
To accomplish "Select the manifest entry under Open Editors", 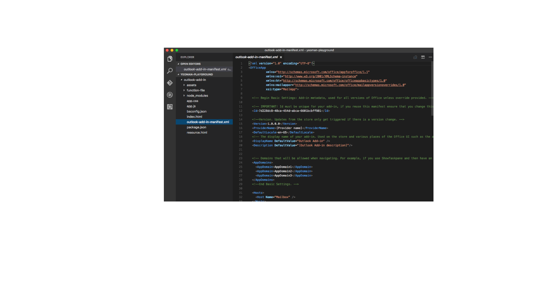I will (x=204, y=69).
